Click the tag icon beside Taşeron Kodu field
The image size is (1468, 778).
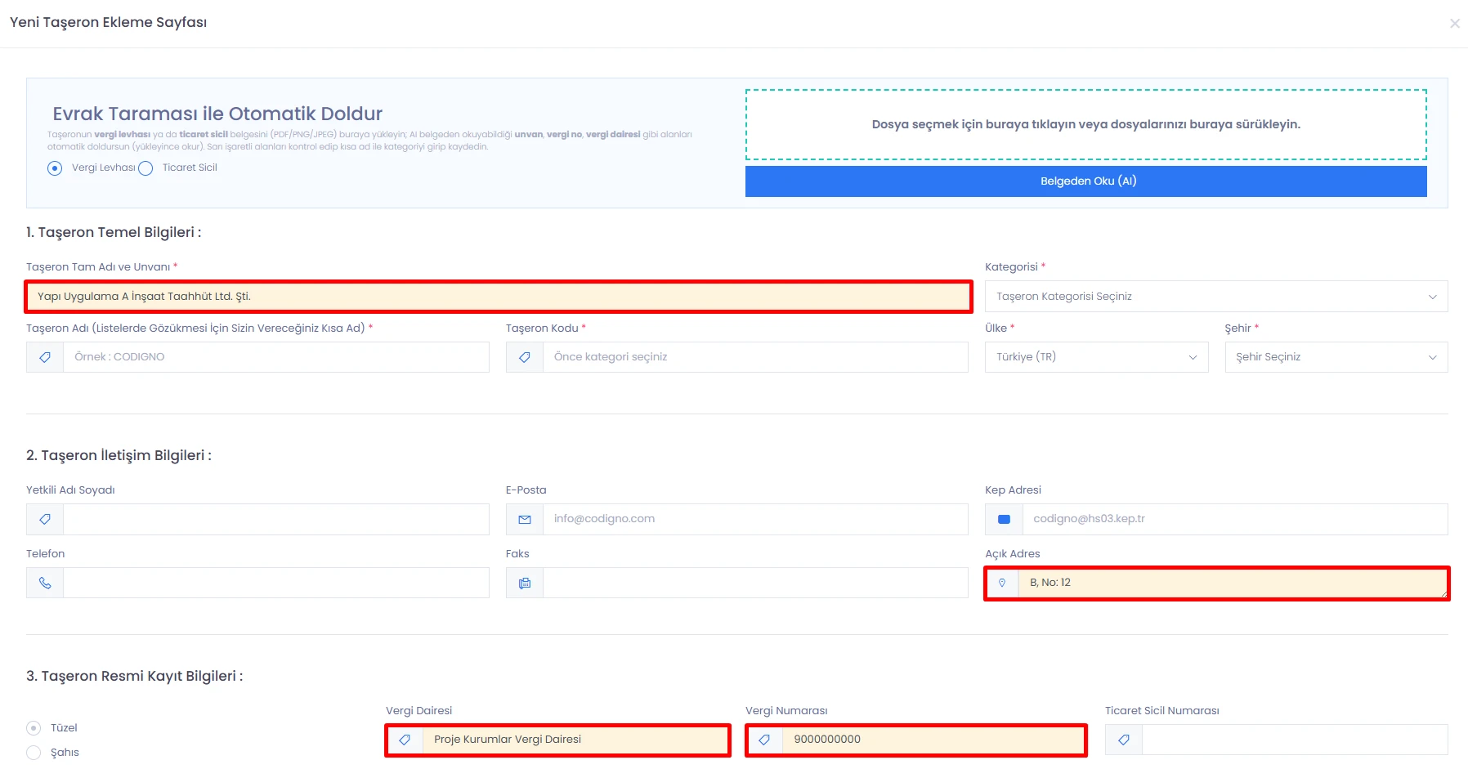pos(525,357)
